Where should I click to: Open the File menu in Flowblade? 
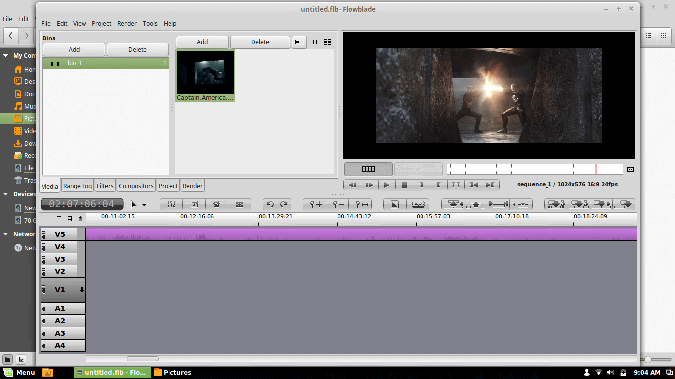pyautogui.click(x=46, y=23)
